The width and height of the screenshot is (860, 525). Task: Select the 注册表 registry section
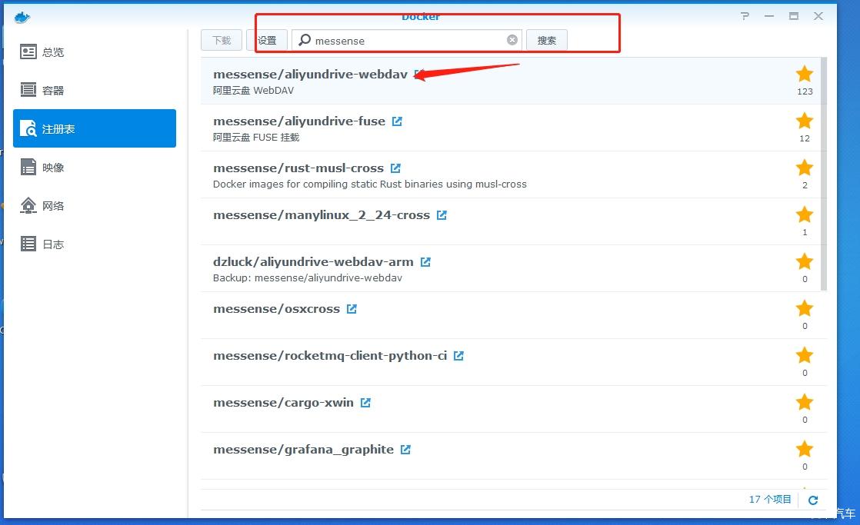tap(95, 129)
